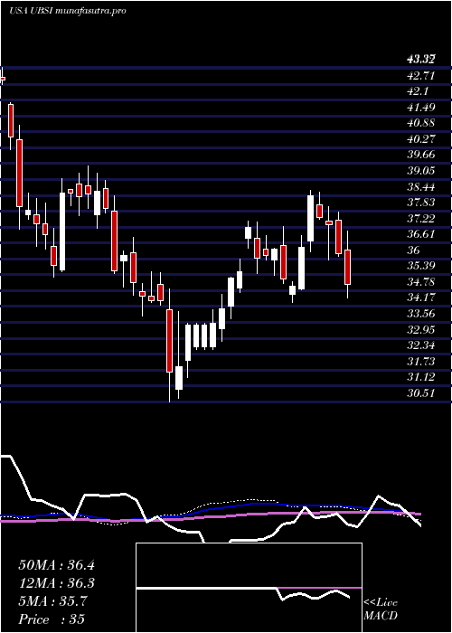Select the 37.83 price axis label
452x633 pixels.
point(421,203)
